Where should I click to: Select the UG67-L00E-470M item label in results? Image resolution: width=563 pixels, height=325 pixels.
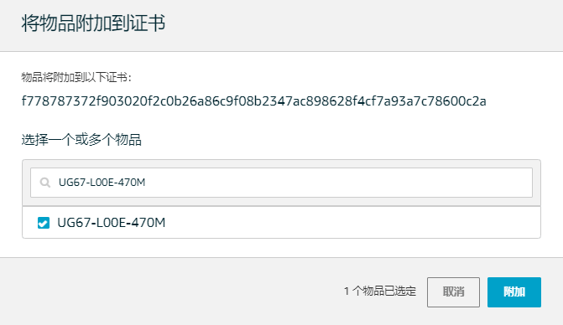[112, 223]
